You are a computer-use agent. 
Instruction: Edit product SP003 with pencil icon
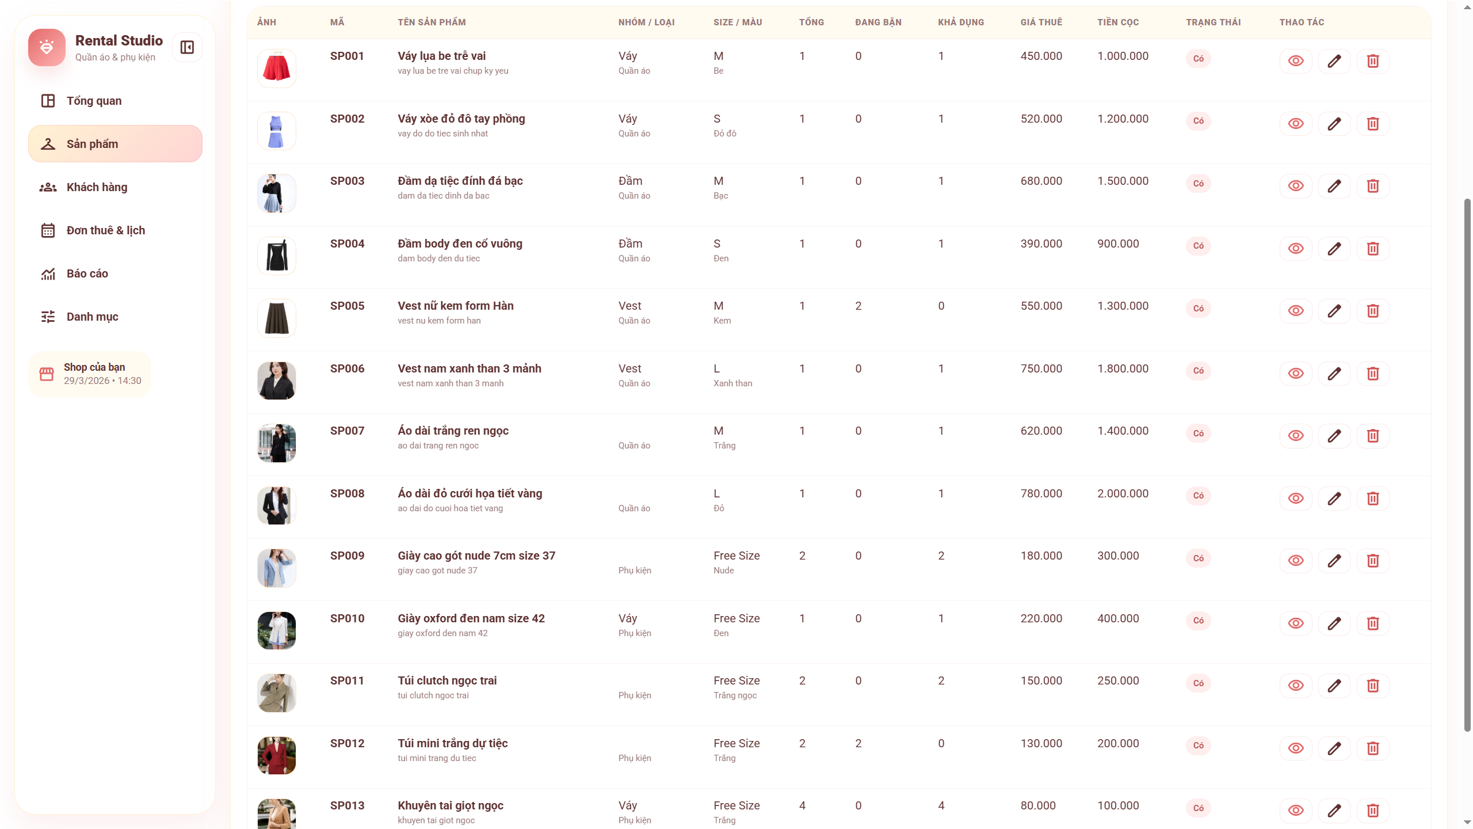click(x=1334, y=186)
